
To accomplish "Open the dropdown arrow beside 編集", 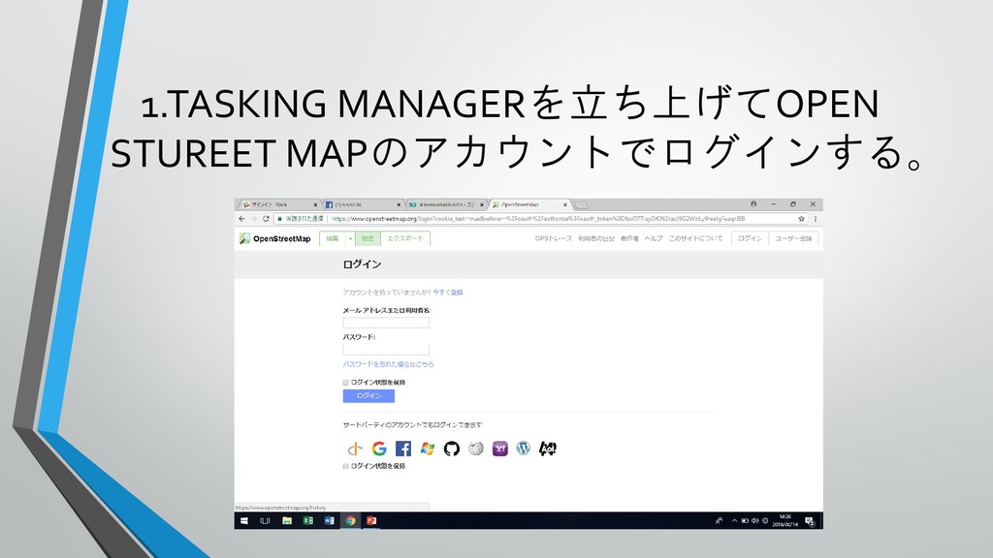I will click(349, 238).
